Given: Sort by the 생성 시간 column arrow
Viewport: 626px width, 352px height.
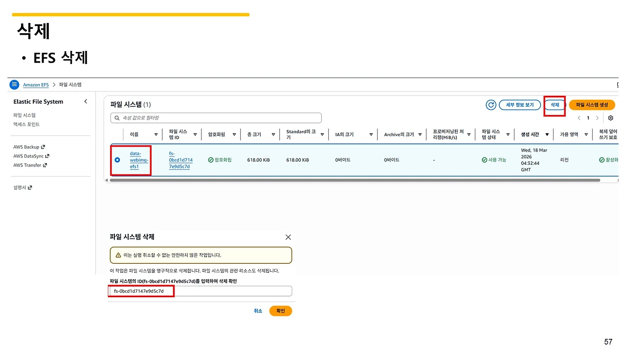Looking at the screenshot, I should pyautogui.click(x=547, y=134).
